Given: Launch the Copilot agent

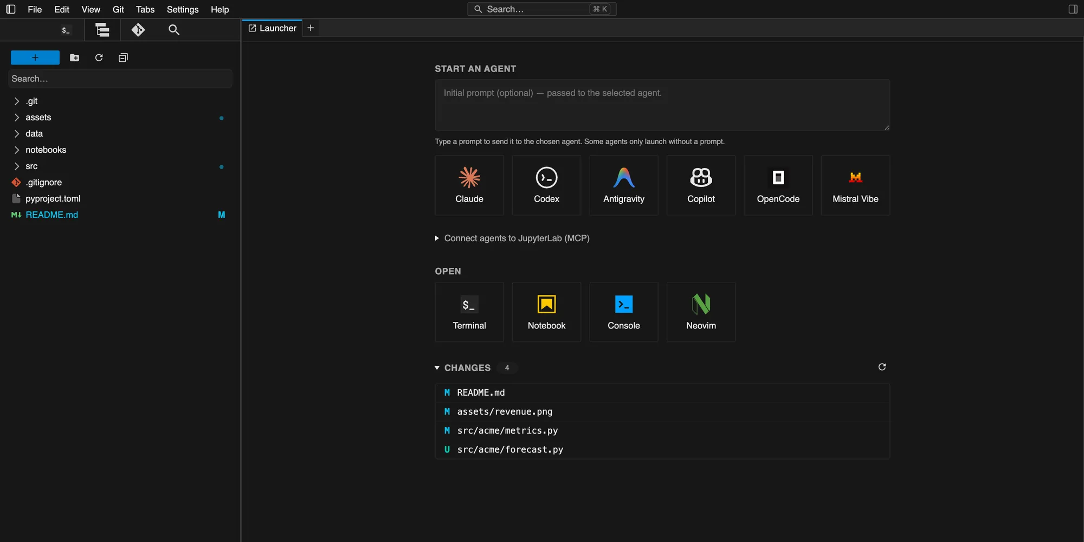Looking at the screenshot, I should (701, 185).
